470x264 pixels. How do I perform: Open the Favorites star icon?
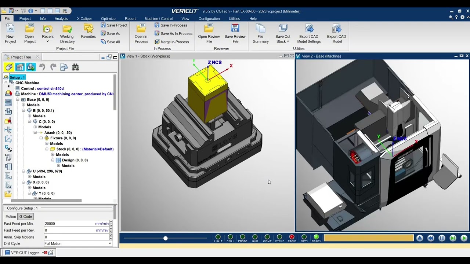point(88,28)
